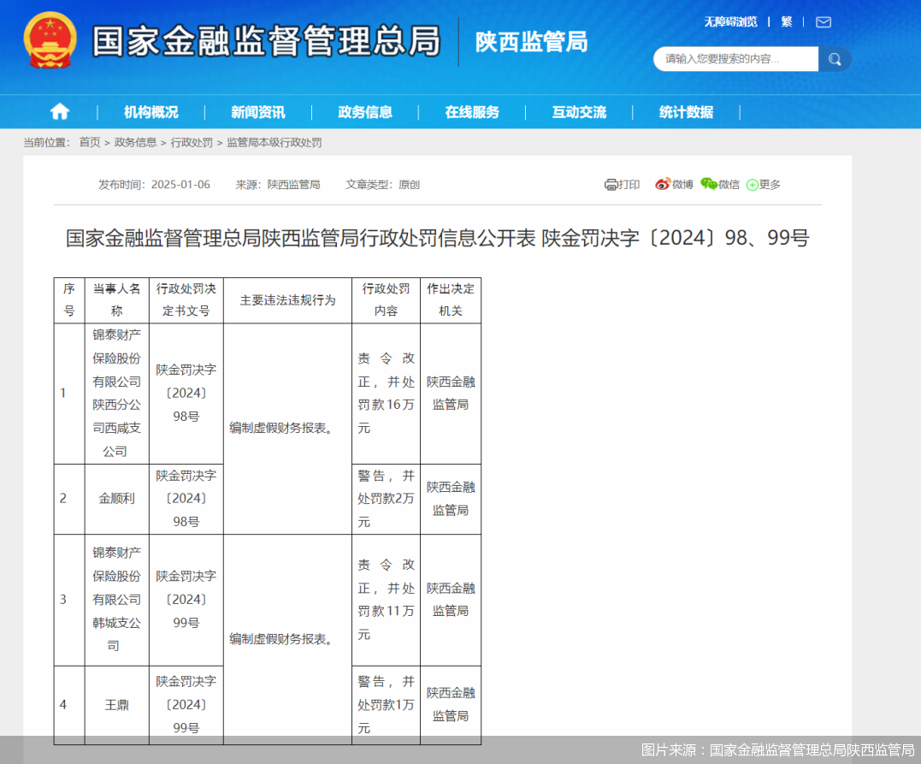
Task: Click the printer icon for 打印
Action: [x=611, y=185]
